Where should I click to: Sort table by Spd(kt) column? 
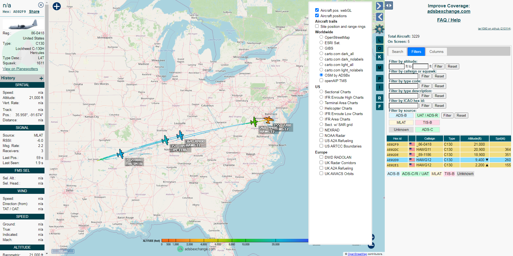(x=500, y=138)
